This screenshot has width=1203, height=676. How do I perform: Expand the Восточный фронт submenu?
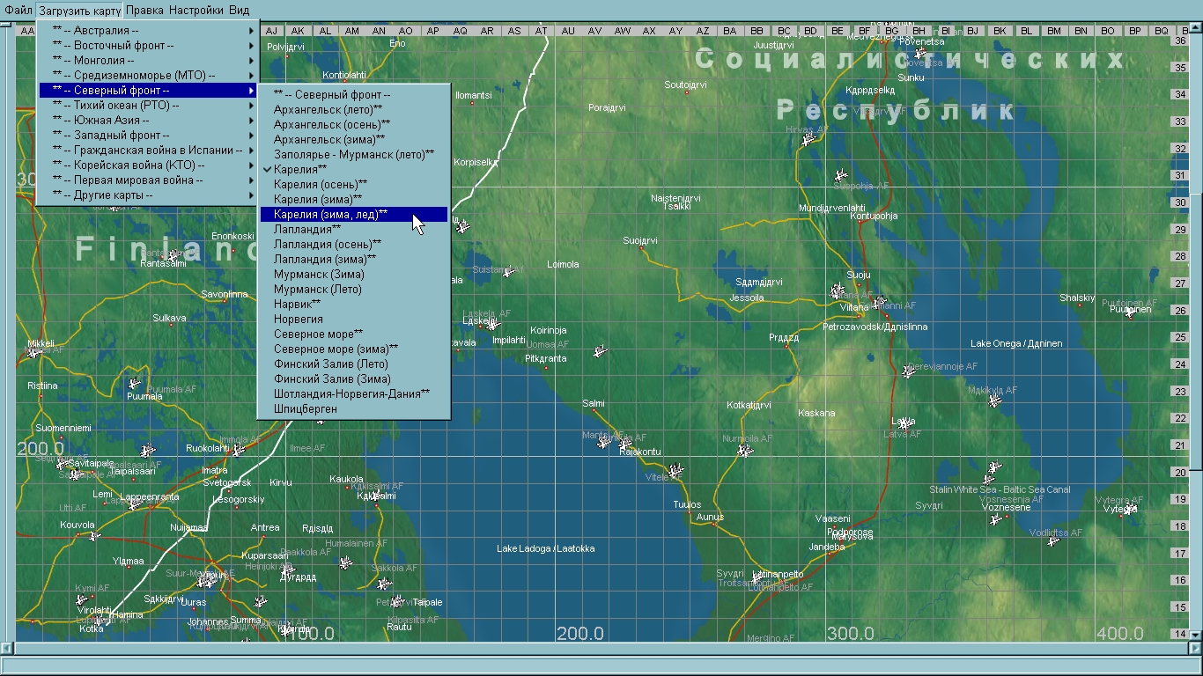(150, 46)
